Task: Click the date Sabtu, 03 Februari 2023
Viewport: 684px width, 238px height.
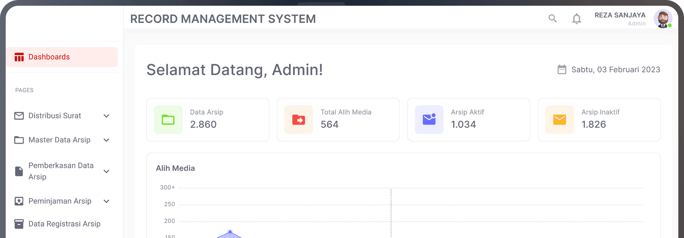Action: tap(616, 70)
